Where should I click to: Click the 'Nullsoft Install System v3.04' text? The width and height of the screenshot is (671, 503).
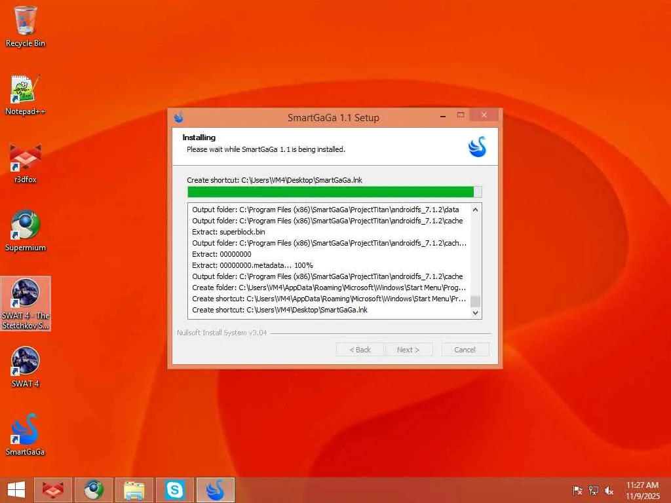(x=221, y=332)
